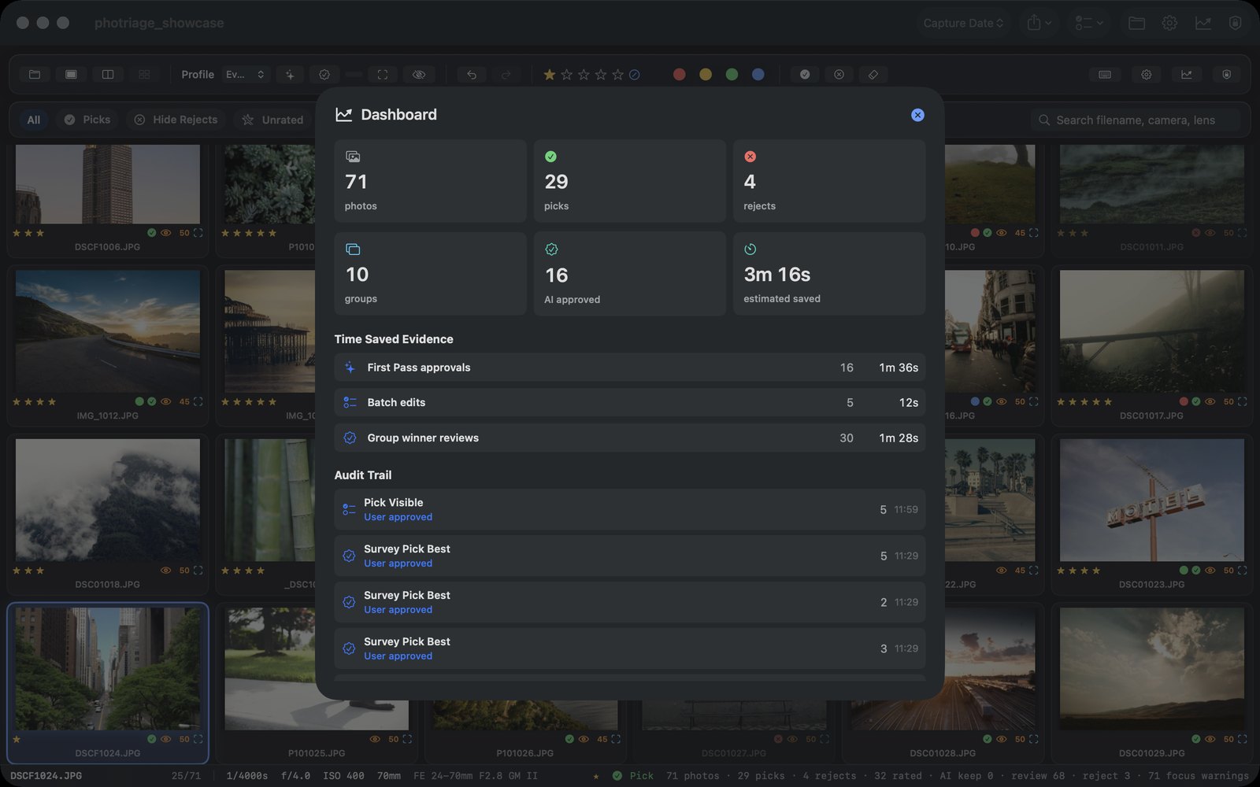
Task: Toggle focus frame brackets icon in toolbar
Action: (383, 74)
